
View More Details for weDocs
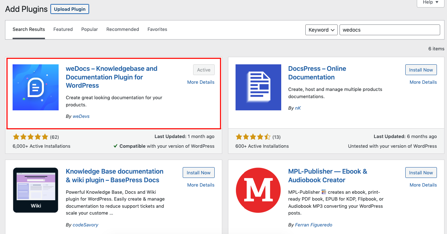tap(201, 82)
